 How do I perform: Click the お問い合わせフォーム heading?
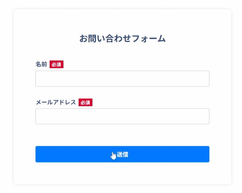click(122, 38)
